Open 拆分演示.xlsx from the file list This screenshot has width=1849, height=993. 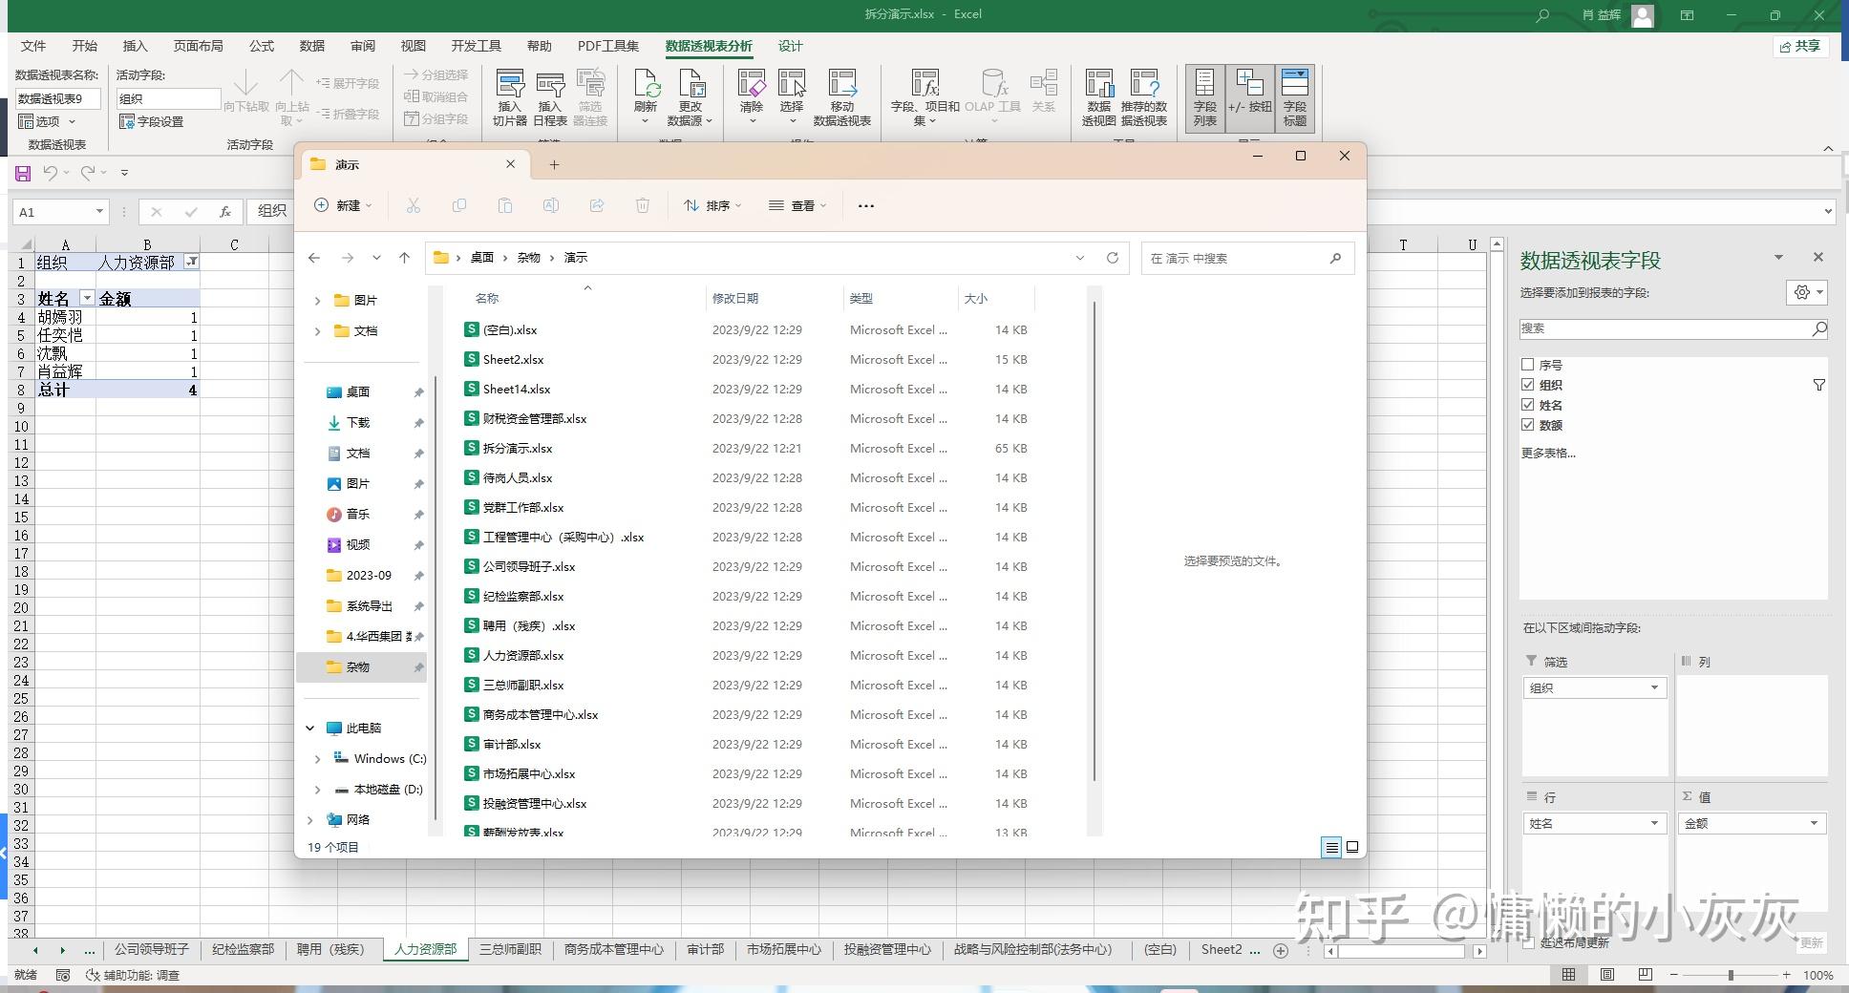tap(519, 448)
